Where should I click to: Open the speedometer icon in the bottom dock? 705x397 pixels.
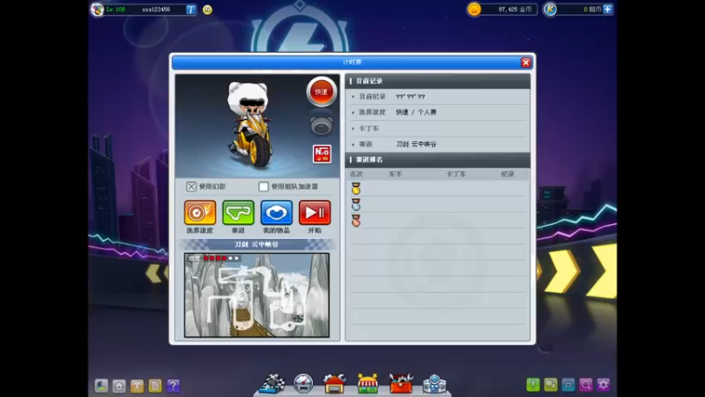[x=303, y=384]
